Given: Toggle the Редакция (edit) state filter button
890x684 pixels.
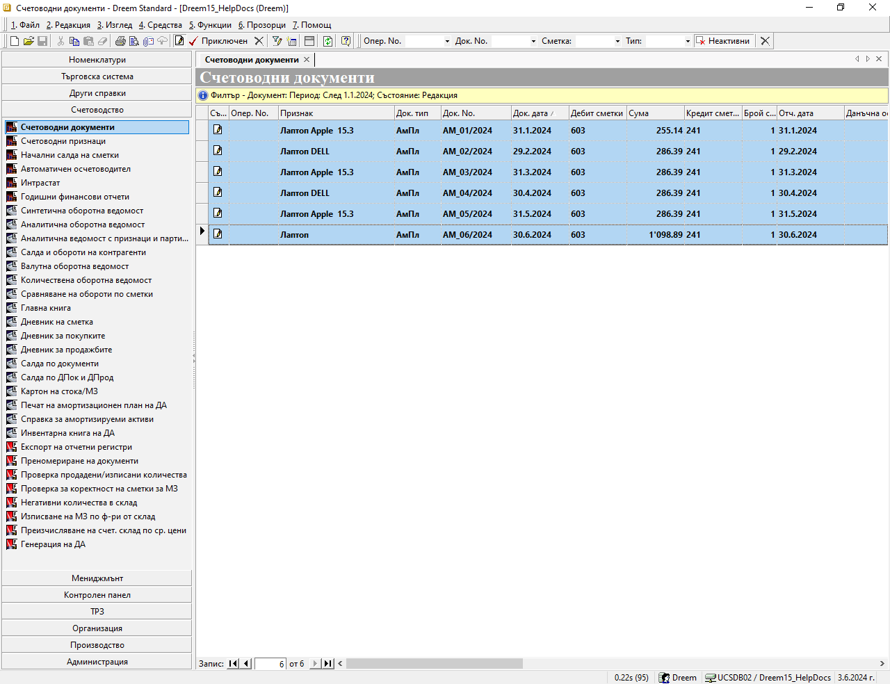Looking at the screenshot, I should (x=179, y=41).
